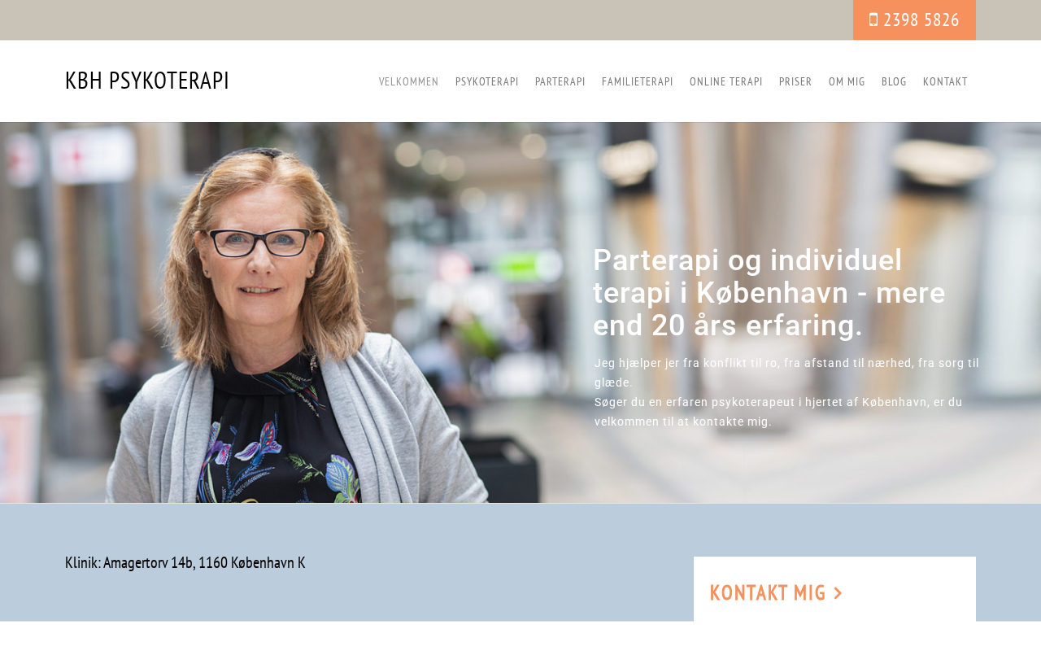
Task: Click the chevron arrow beside Kontakt Mig
Action: click(x=838, y=593)
